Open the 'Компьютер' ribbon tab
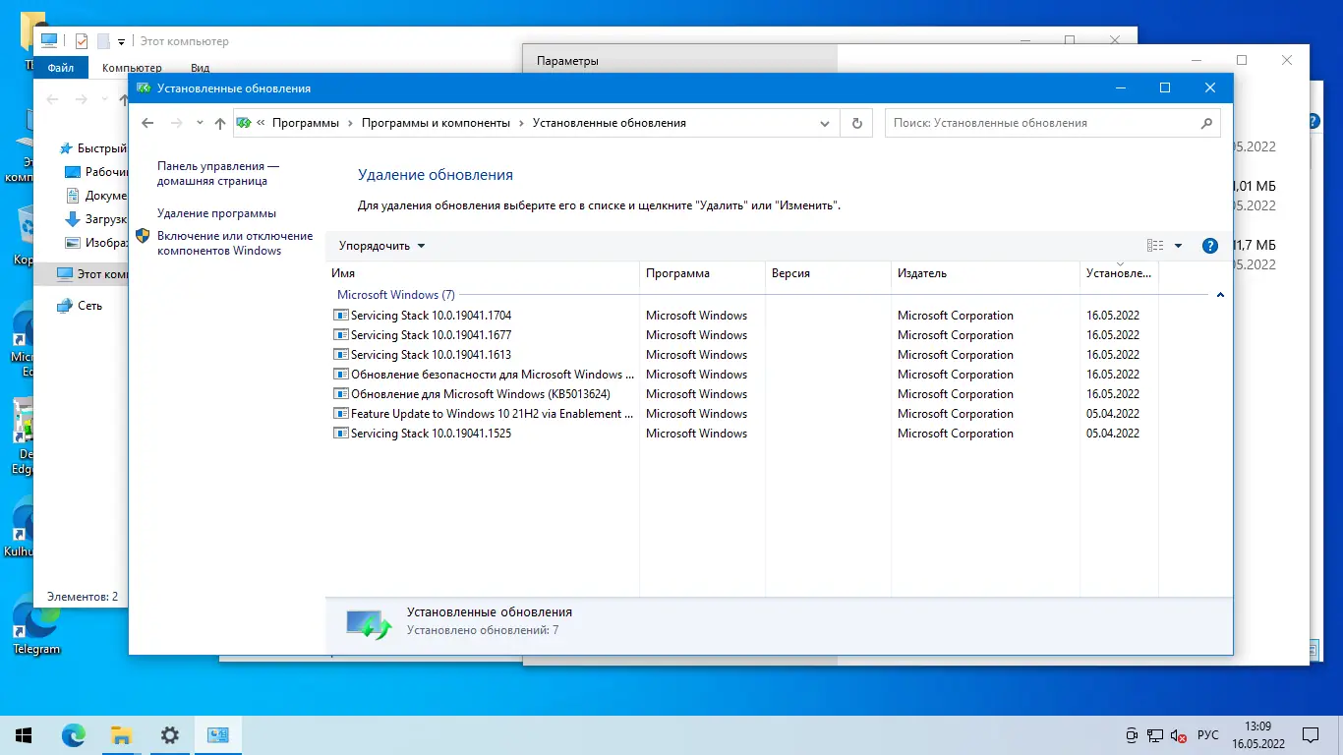 click(x=131, y=68)
